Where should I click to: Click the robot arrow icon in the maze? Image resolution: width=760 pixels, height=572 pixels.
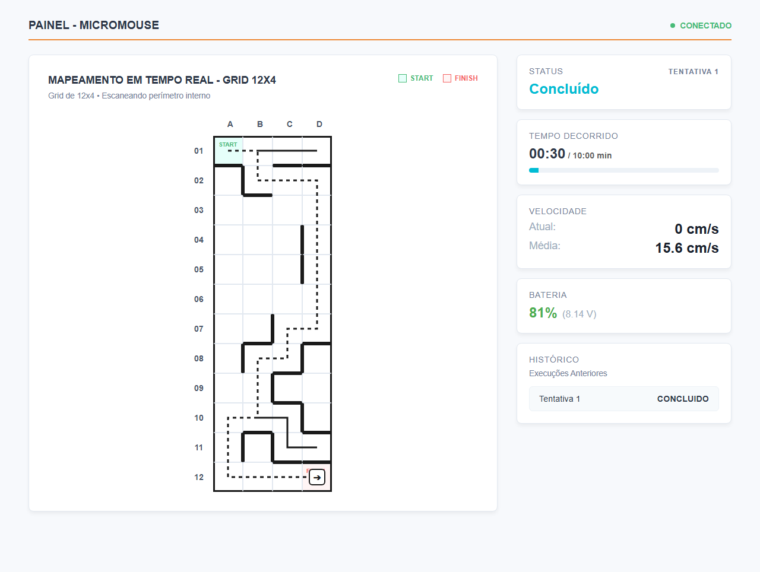(x=317, y=477)
